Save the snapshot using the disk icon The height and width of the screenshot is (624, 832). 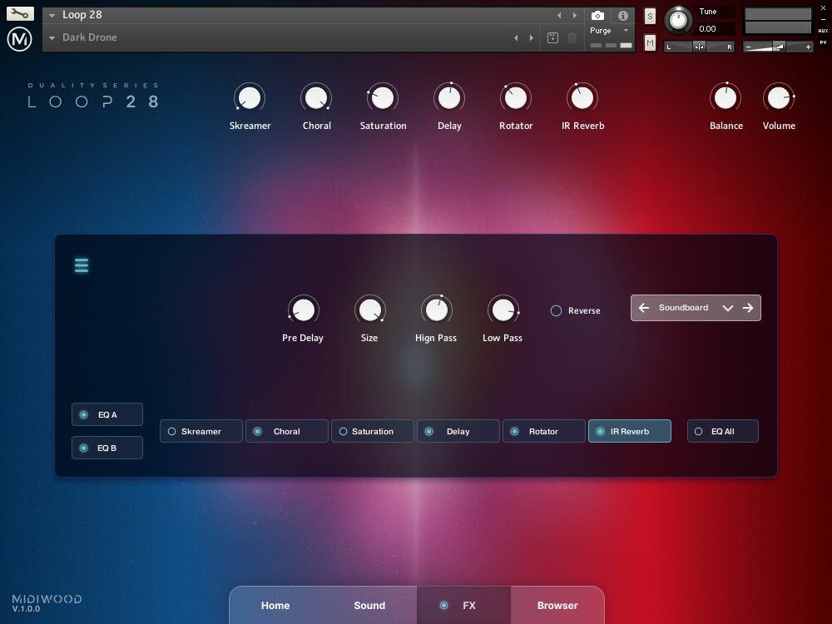[552, 37]
